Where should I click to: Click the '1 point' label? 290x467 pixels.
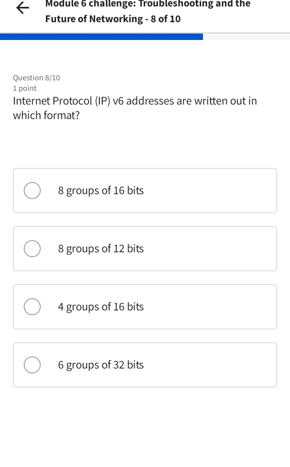(x=25, y=88)
